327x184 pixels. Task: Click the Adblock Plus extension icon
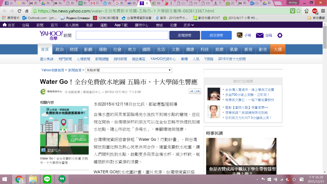coord(315,11)
